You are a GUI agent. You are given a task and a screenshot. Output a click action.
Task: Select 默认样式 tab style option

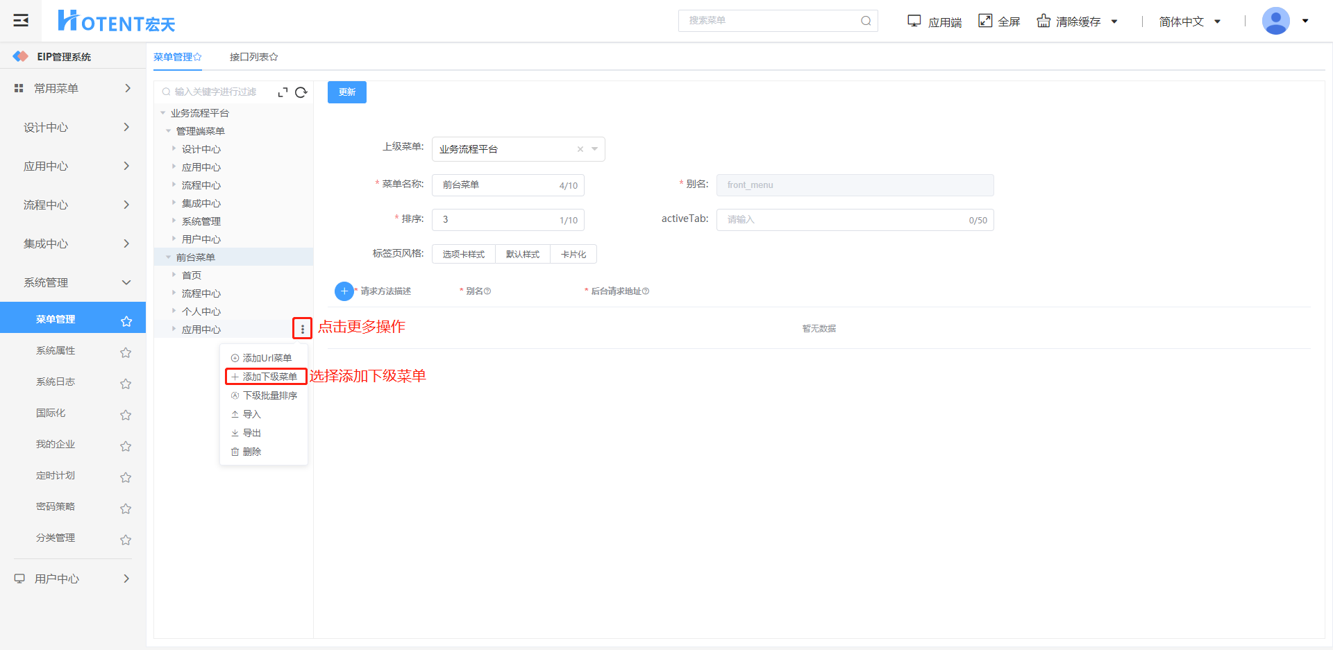(522, 255)
